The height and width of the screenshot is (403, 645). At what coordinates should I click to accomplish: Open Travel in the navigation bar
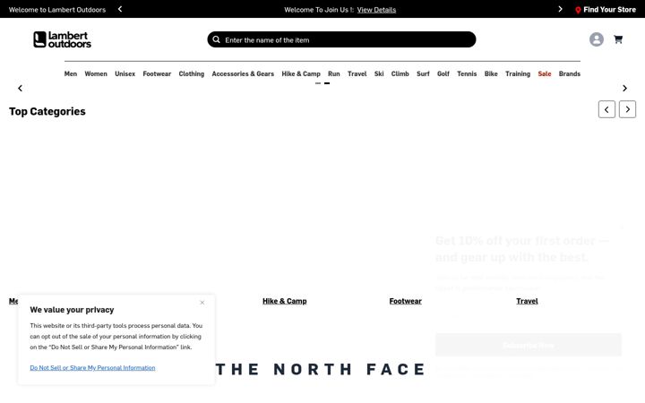tap(357, 74)
